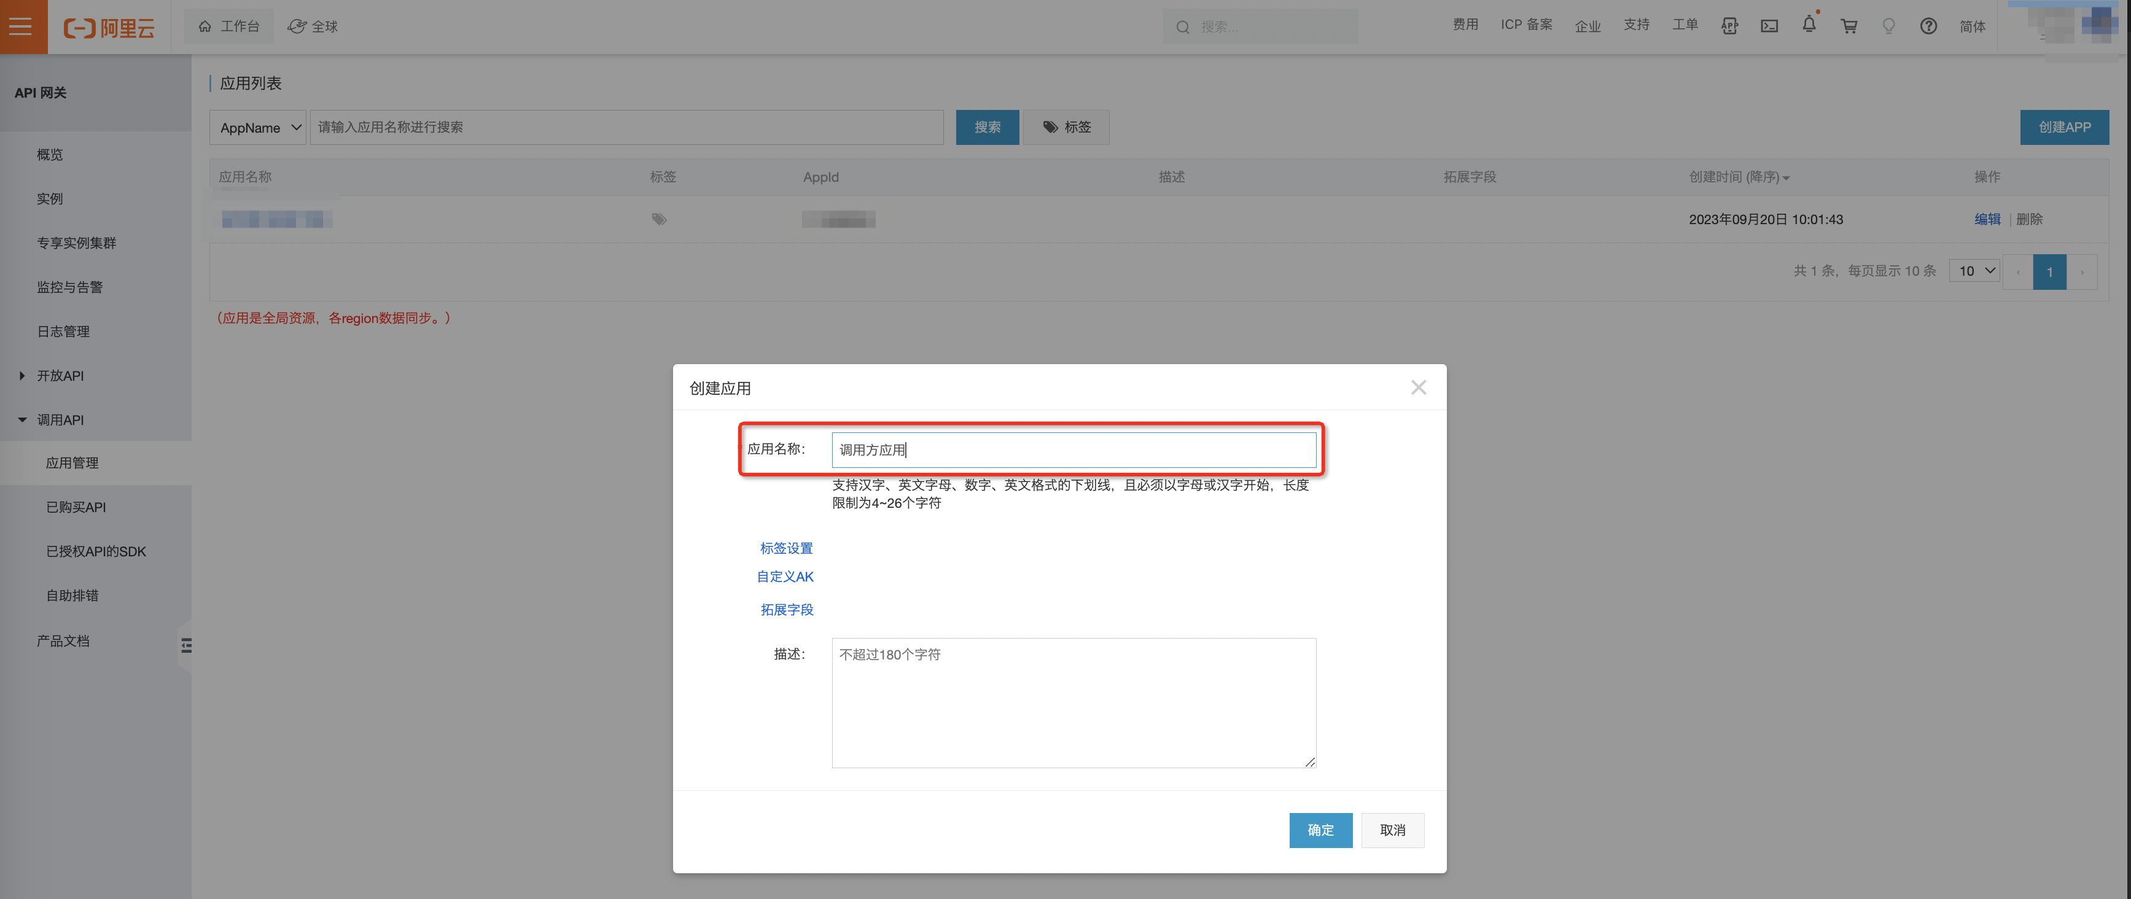Click the tag icon in application row
Screen dimensions: 2131x899
pyautogui.click(x=658, y=219)
